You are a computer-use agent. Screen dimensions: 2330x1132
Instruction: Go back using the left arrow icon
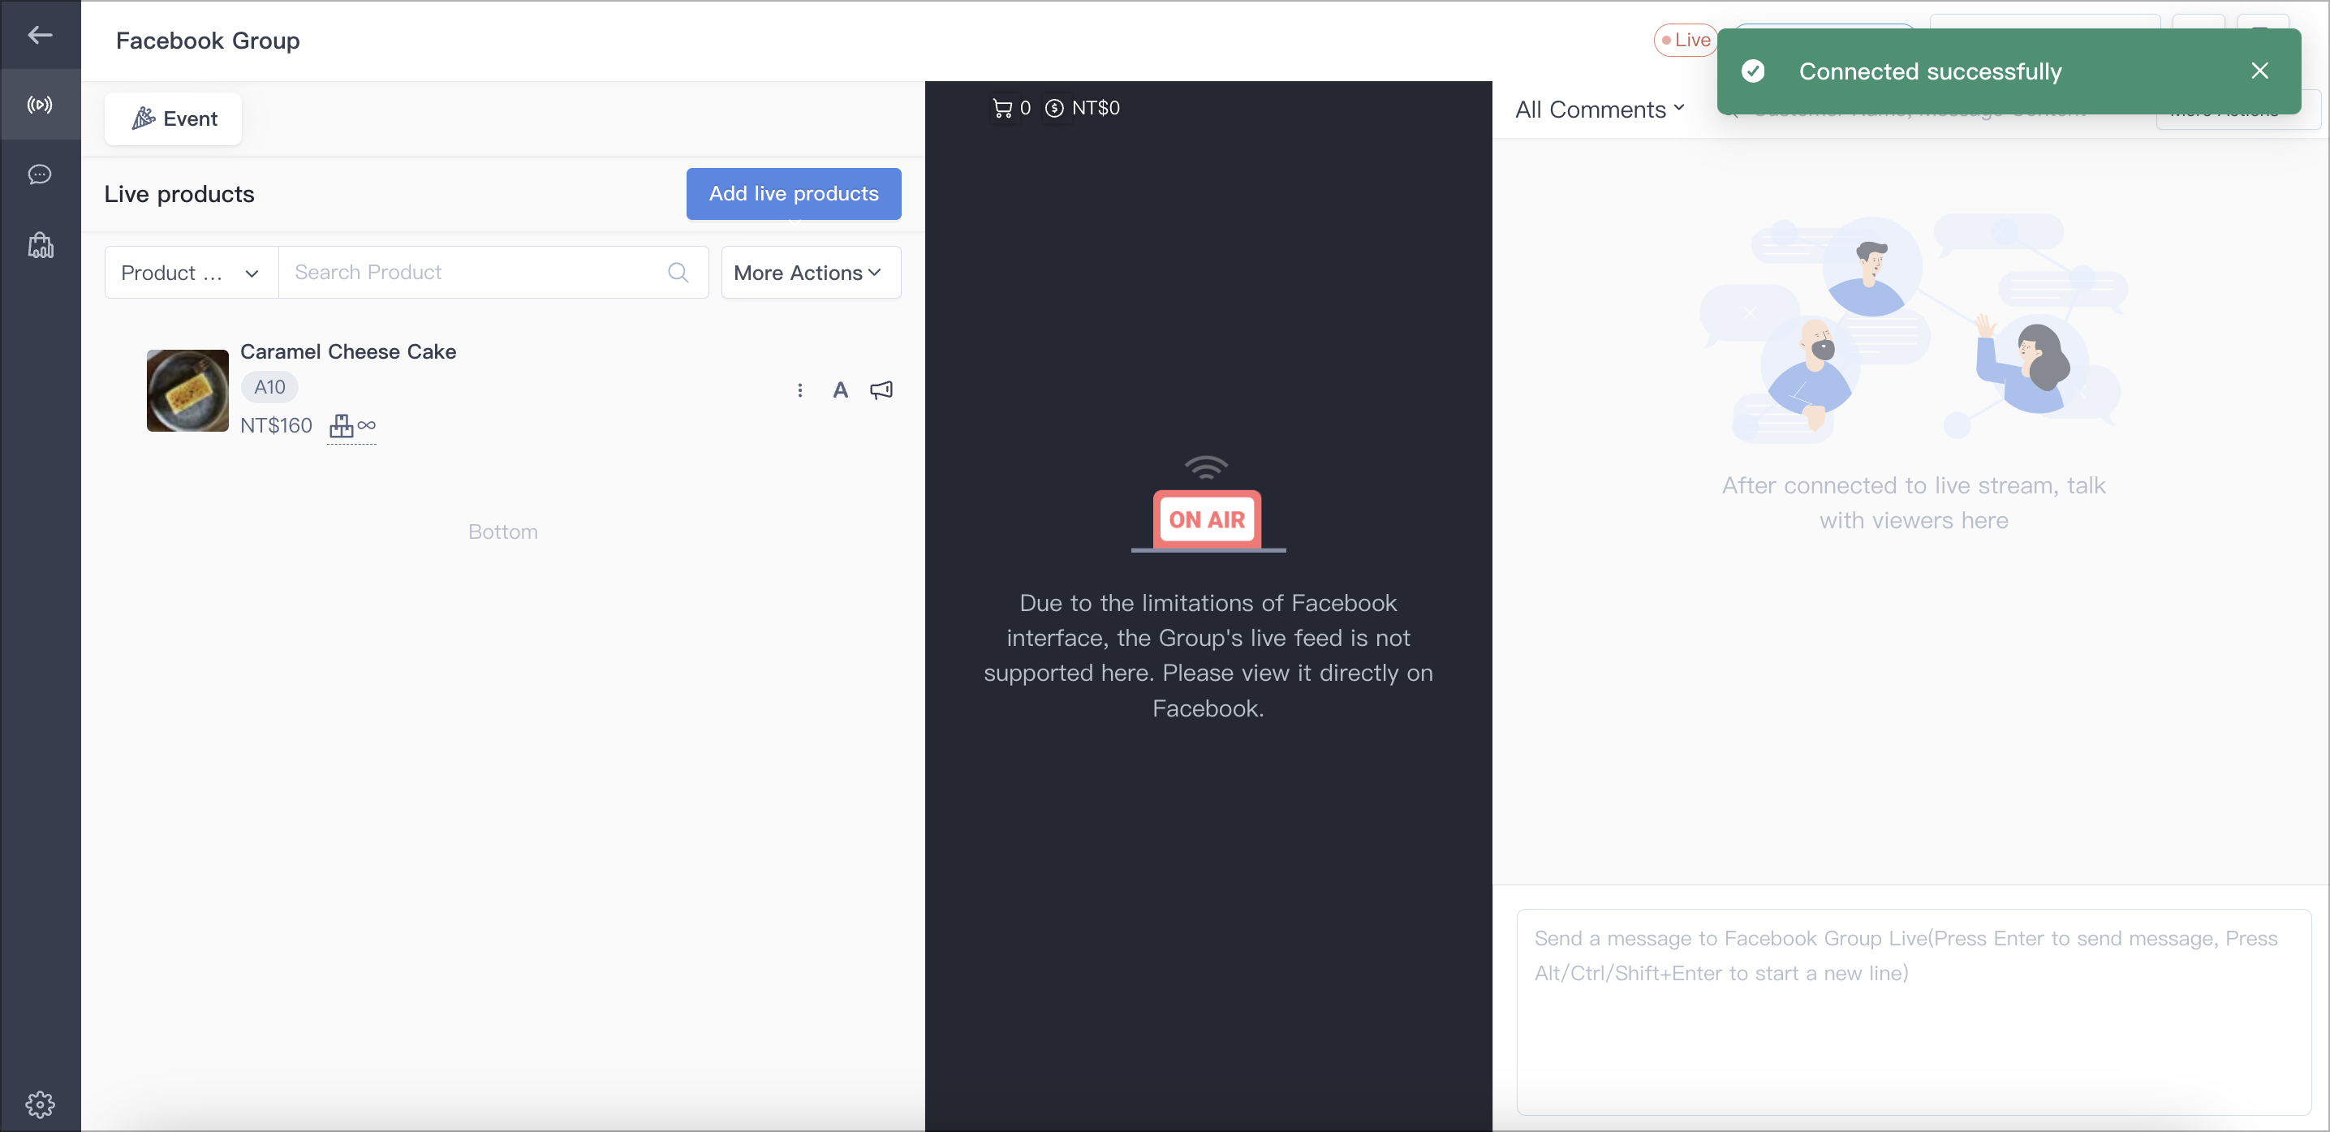[40, 35]
